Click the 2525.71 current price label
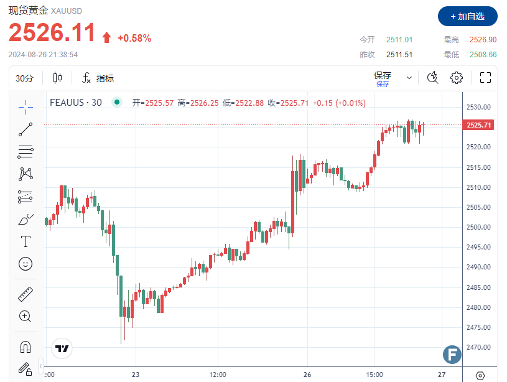The image size is (507, 382). 479,125
